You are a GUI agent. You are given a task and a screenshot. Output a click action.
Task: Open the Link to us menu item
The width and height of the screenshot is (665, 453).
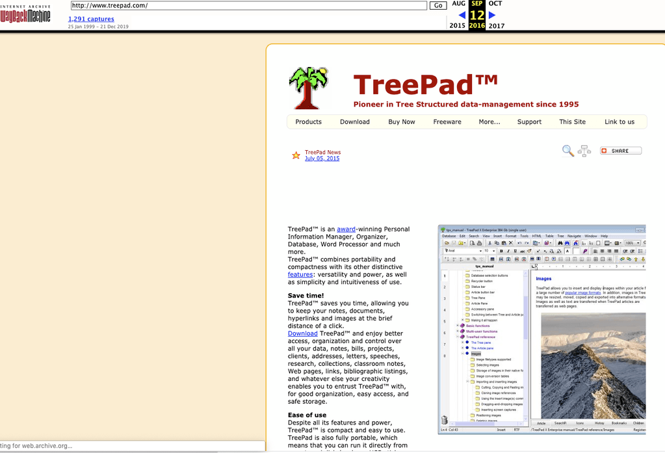pos(619,122)
